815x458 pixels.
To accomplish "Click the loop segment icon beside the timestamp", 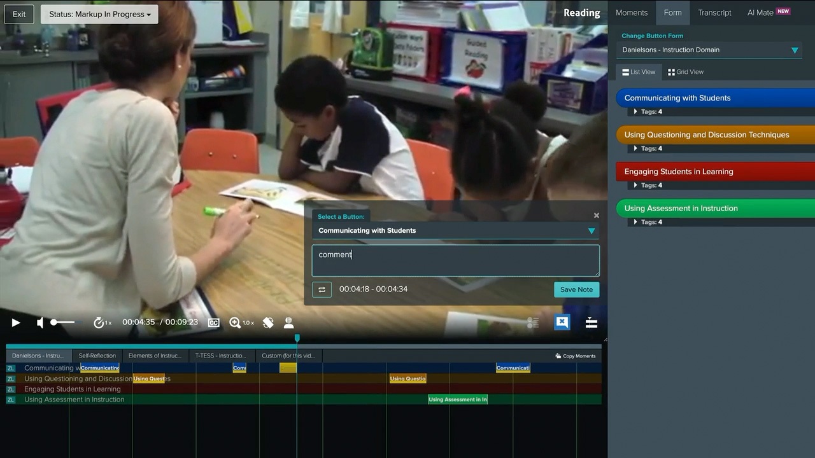I will [x=322, y=289].
